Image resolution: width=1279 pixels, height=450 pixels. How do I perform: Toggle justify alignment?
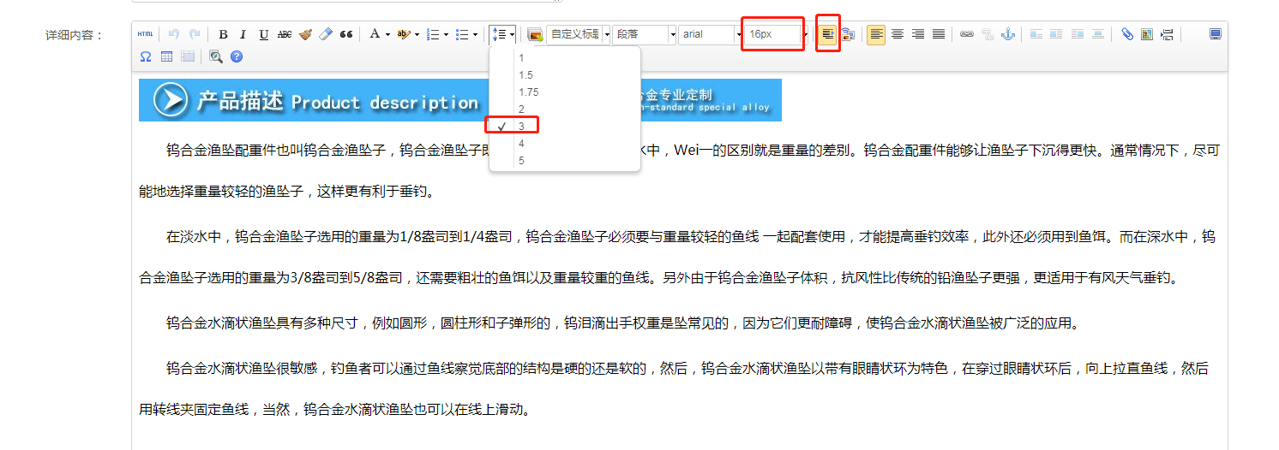[939, 34]
